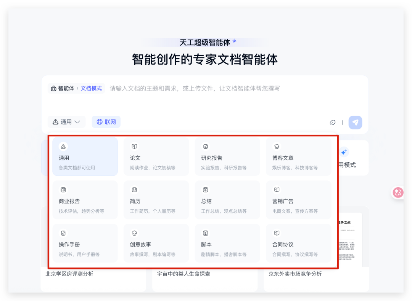The height and width of the screenshot is (301, 412).
Task: Select the 操作手册 document type
Action: (85, 243)
